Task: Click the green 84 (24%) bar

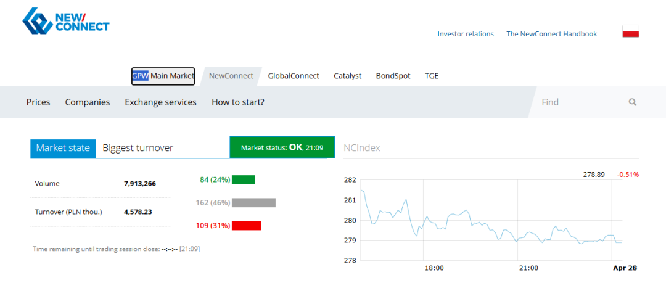Action: tap(244, 179)
